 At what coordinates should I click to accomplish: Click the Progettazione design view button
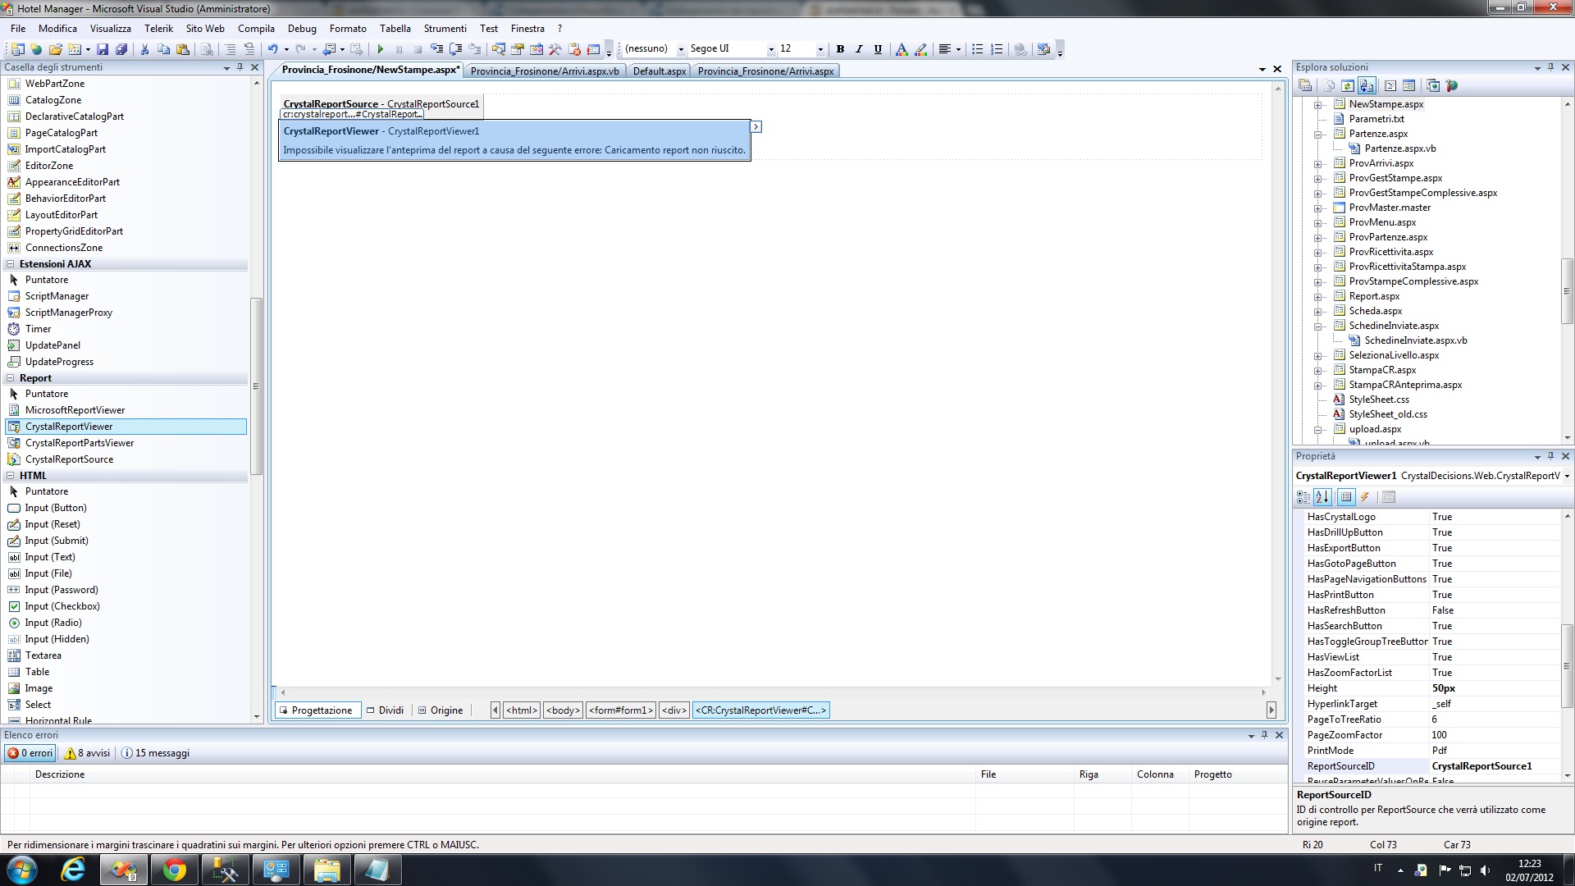tap(317, 710)
